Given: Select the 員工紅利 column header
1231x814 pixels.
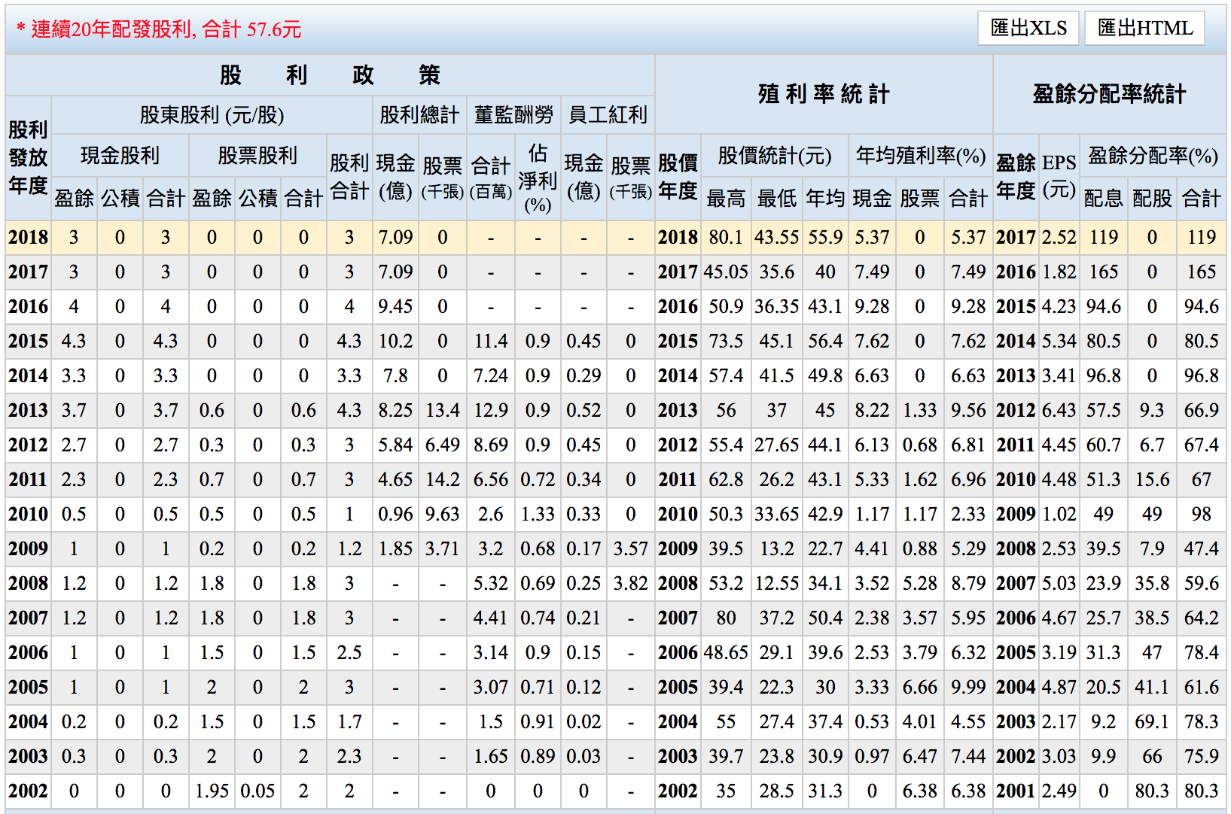Looking at the screenshot, I should [608, 115].
